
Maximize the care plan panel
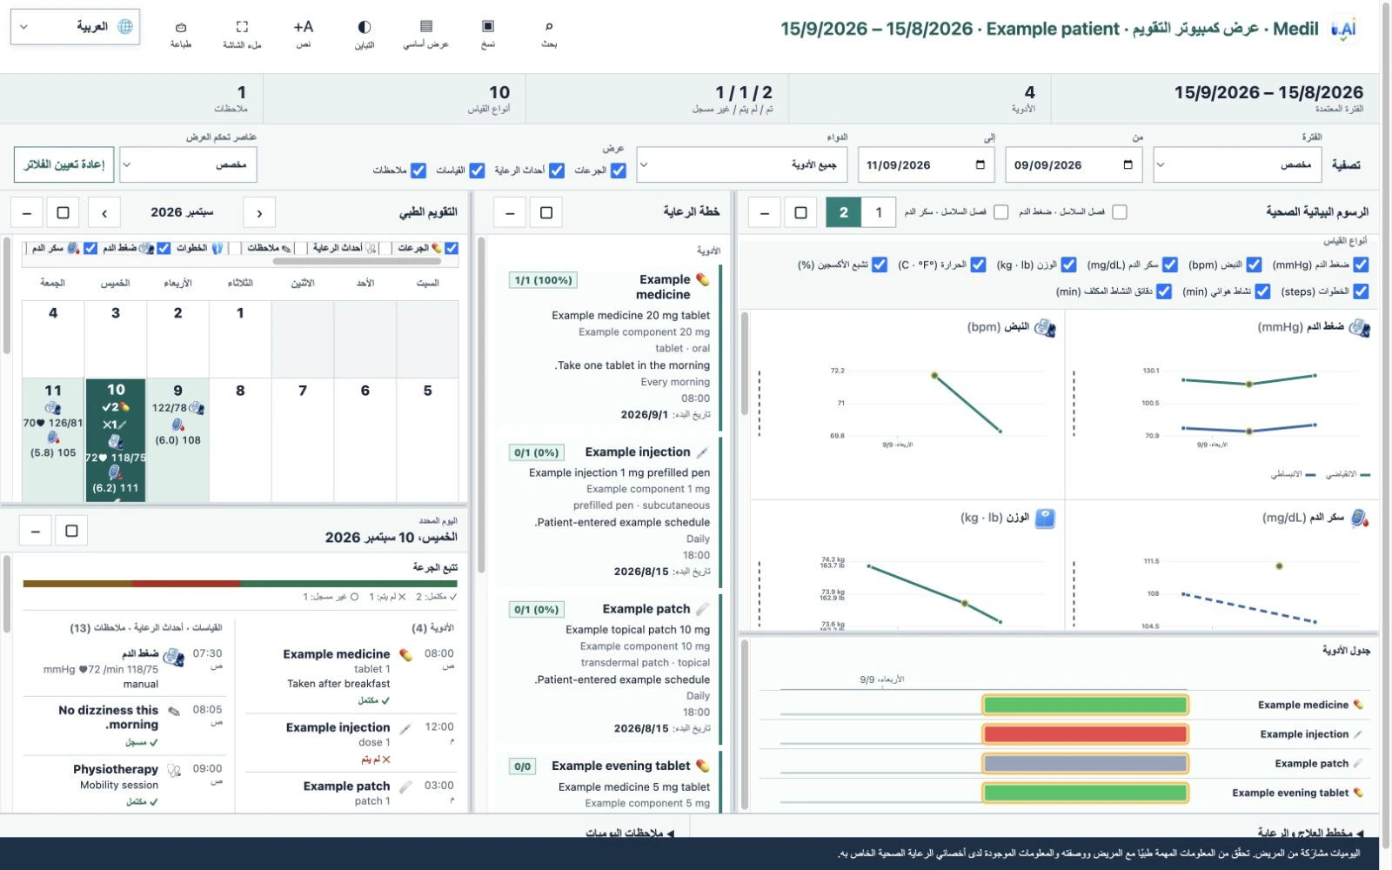pos(545,212)
